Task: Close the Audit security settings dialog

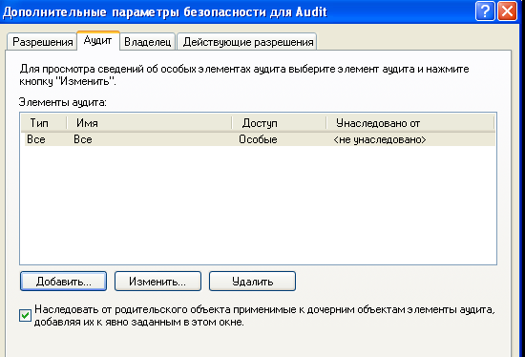Action: (x=508, y=11)
